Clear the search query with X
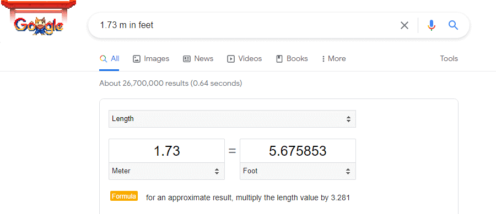This screenshot has height=214, width=496. [x=405, y=25]
